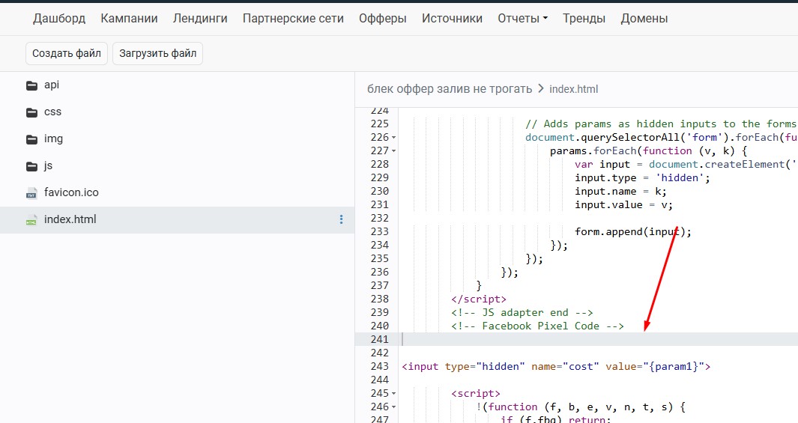The height and width of the screenshot is (423, 798).
Task: Click the opening <script> tag line 245
Action: click(475, 394)
